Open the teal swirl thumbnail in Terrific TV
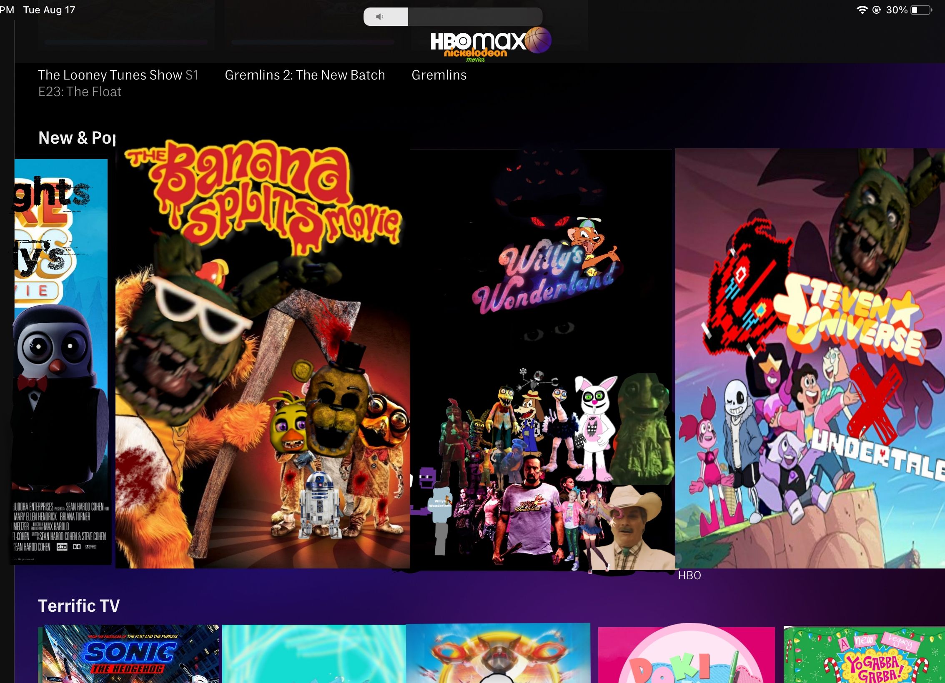The image size is (945, 683). (314, 654)
